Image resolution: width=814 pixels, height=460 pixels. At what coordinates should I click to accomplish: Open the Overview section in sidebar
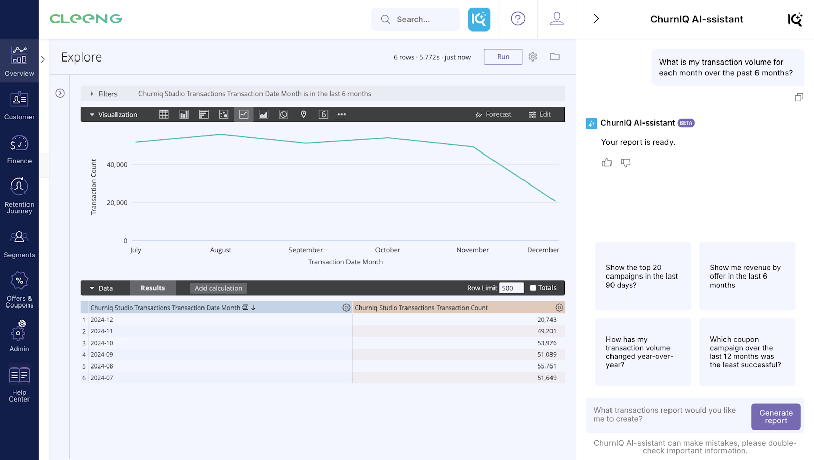pos(19,60)
